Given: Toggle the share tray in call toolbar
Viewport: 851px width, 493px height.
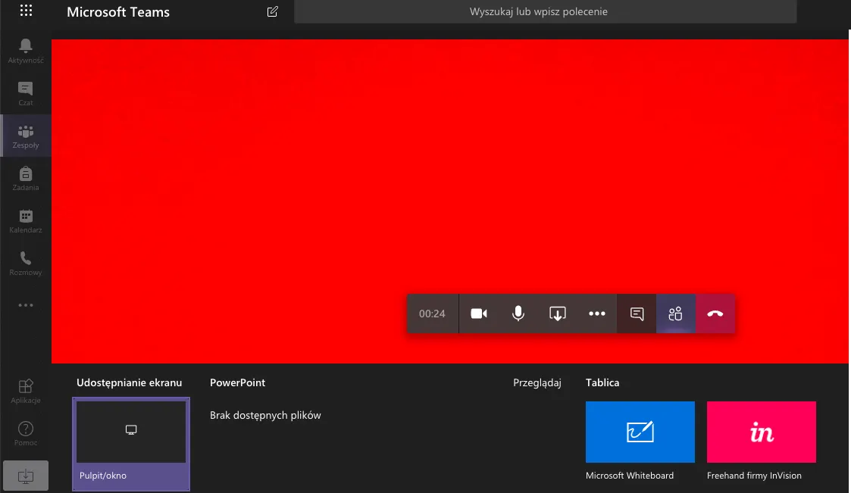Looking at the screenshot, I should (x=558, y=314).
